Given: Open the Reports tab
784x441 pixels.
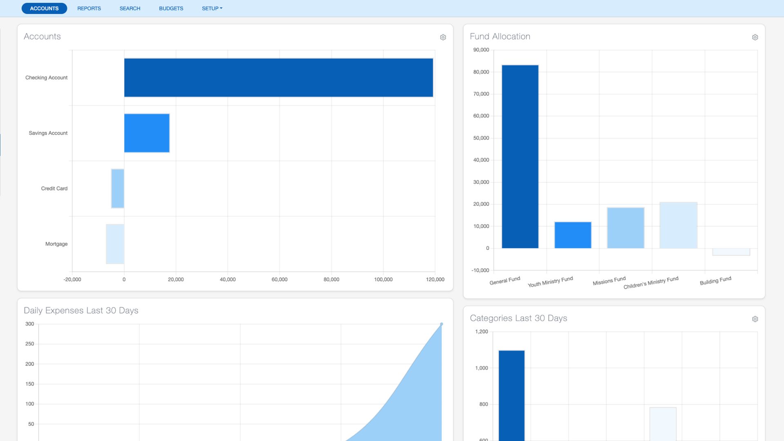Looking at the screenshot, I should click(x=89, y=8).
